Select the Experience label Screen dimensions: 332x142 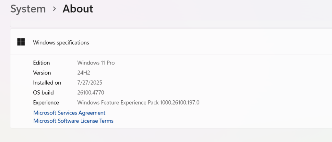coord(46,103)
